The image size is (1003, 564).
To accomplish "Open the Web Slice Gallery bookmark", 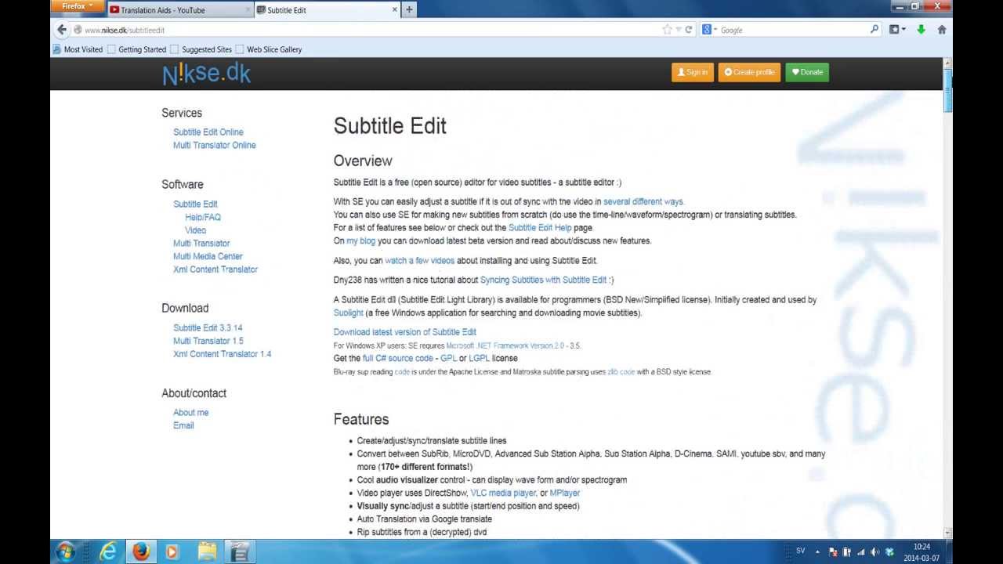I will coord(268,49).
